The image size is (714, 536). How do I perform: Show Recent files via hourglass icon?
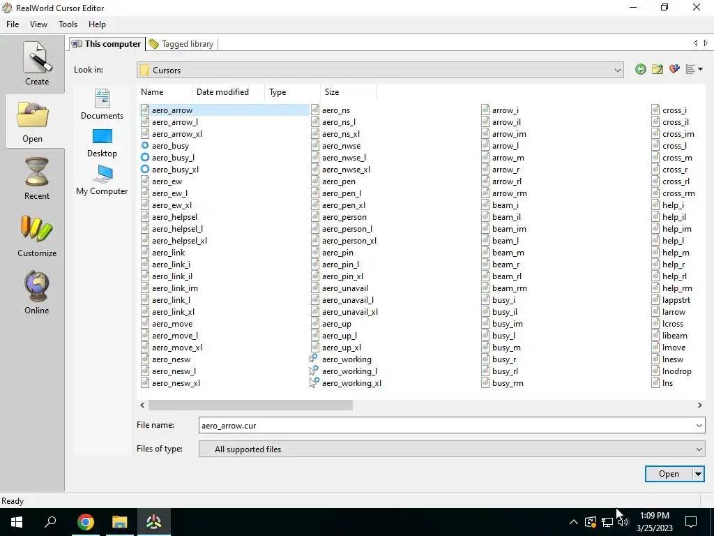tap(36, 178)
